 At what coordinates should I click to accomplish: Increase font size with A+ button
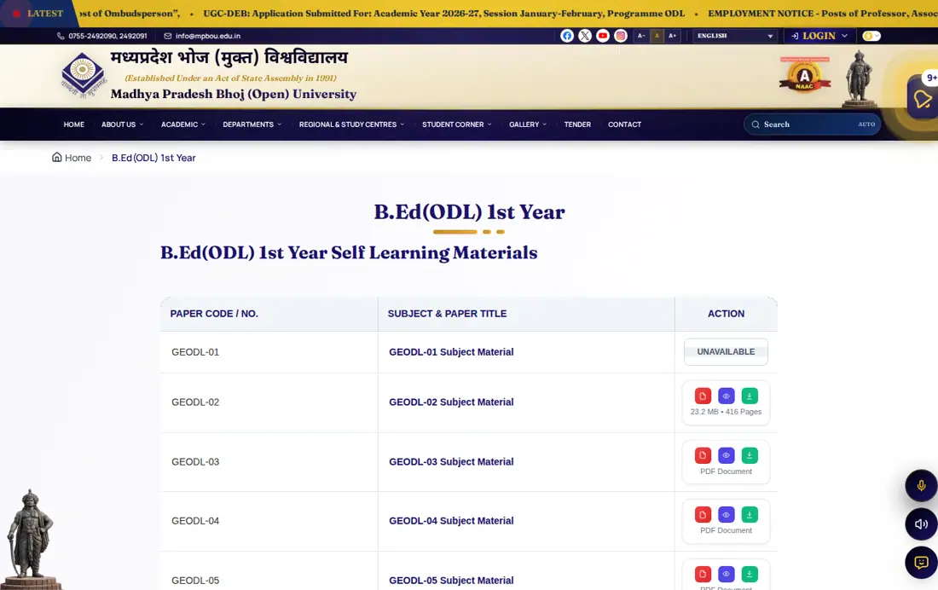pyautogui.click(x=673, y=36)
